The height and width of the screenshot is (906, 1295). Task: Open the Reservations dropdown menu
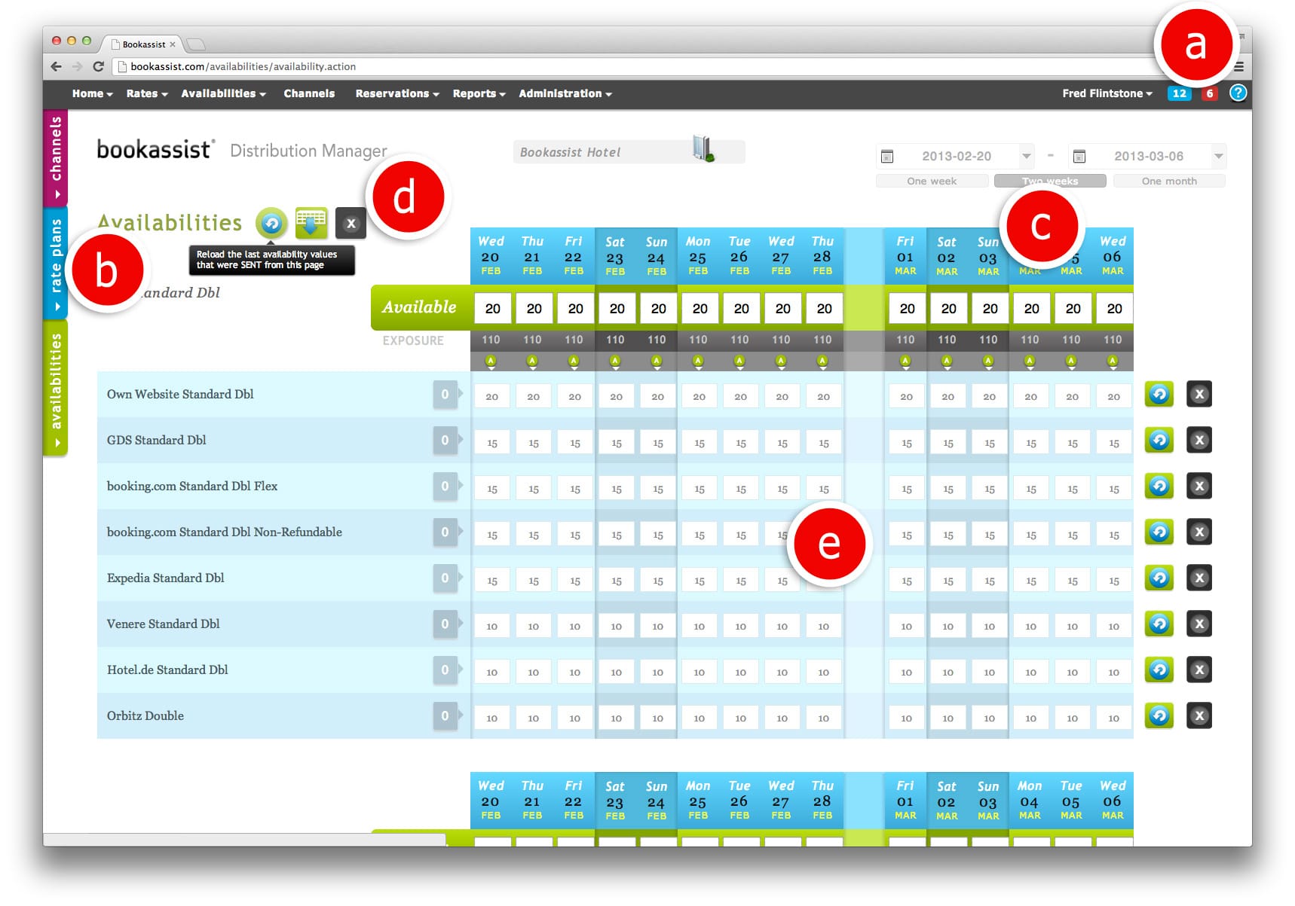[397, 93]
